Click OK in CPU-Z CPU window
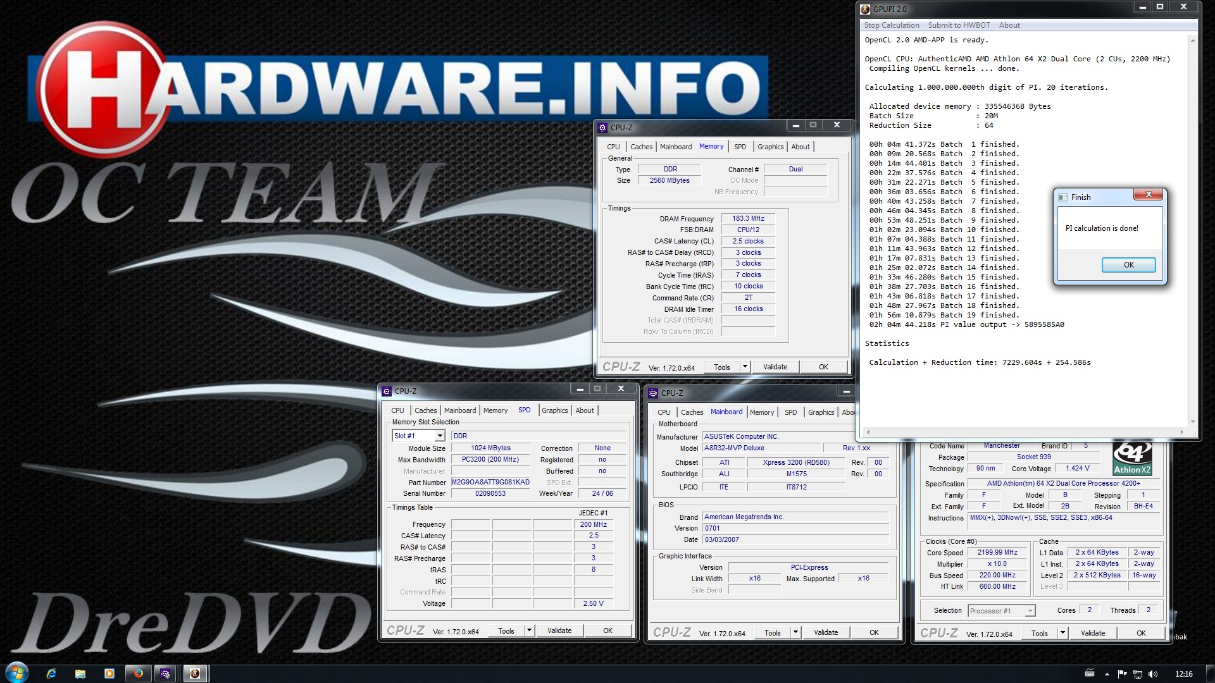The height and width of the screenshot is (683, 1215). click(x=1141, y=633)
